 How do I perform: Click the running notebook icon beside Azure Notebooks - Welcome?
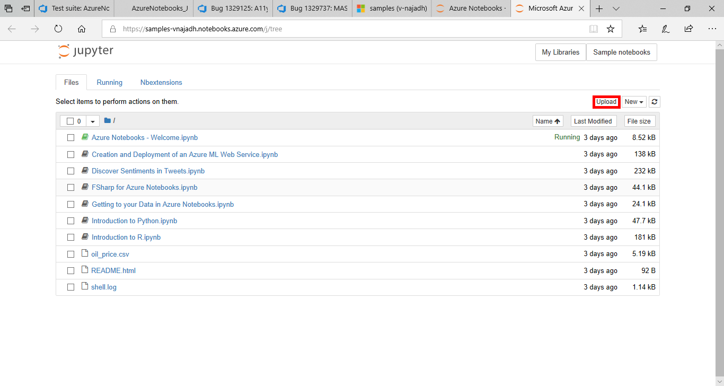(85, 137)
